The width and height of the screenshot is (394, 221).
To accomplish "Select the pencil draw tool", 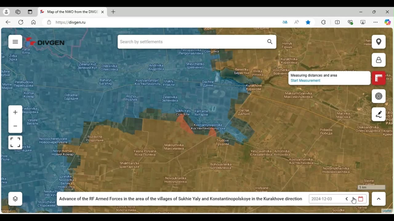I will (379, 114).
